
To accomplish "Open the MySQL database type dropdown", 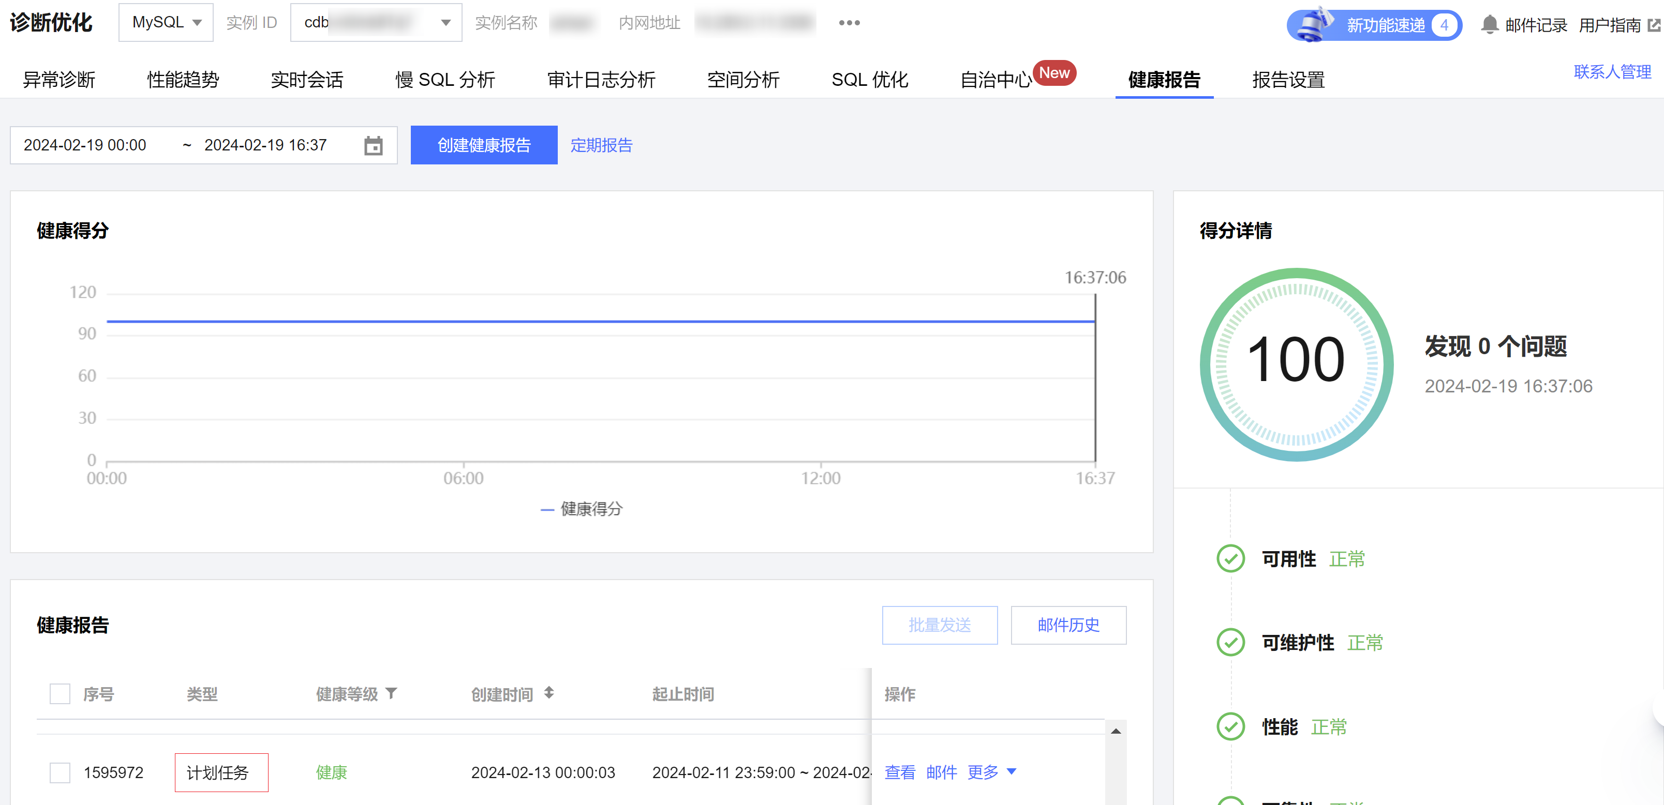I will [166, 23].
